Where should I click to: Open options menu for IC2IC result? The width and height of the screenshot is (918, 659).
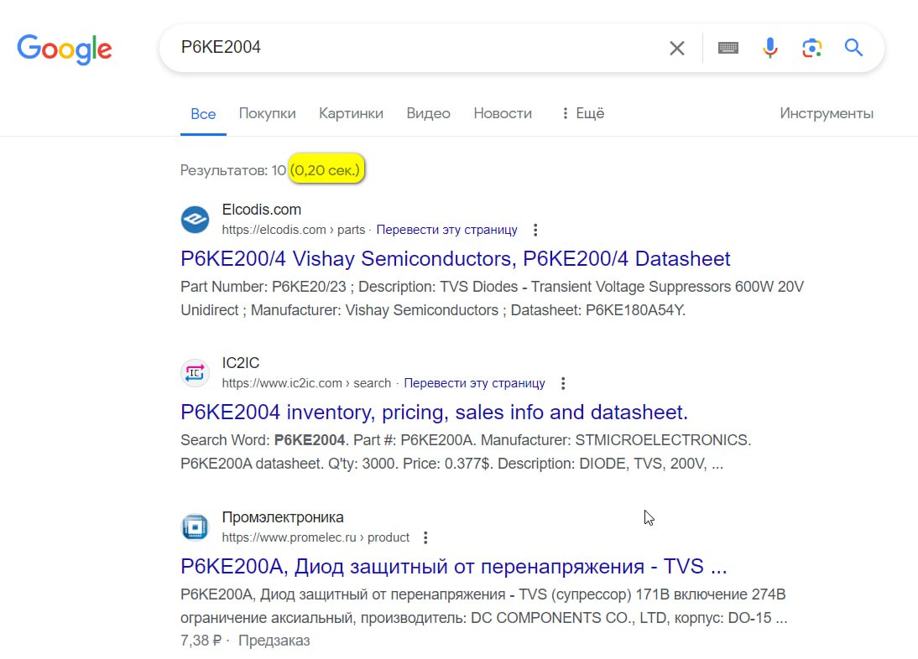tap(562, 384)
